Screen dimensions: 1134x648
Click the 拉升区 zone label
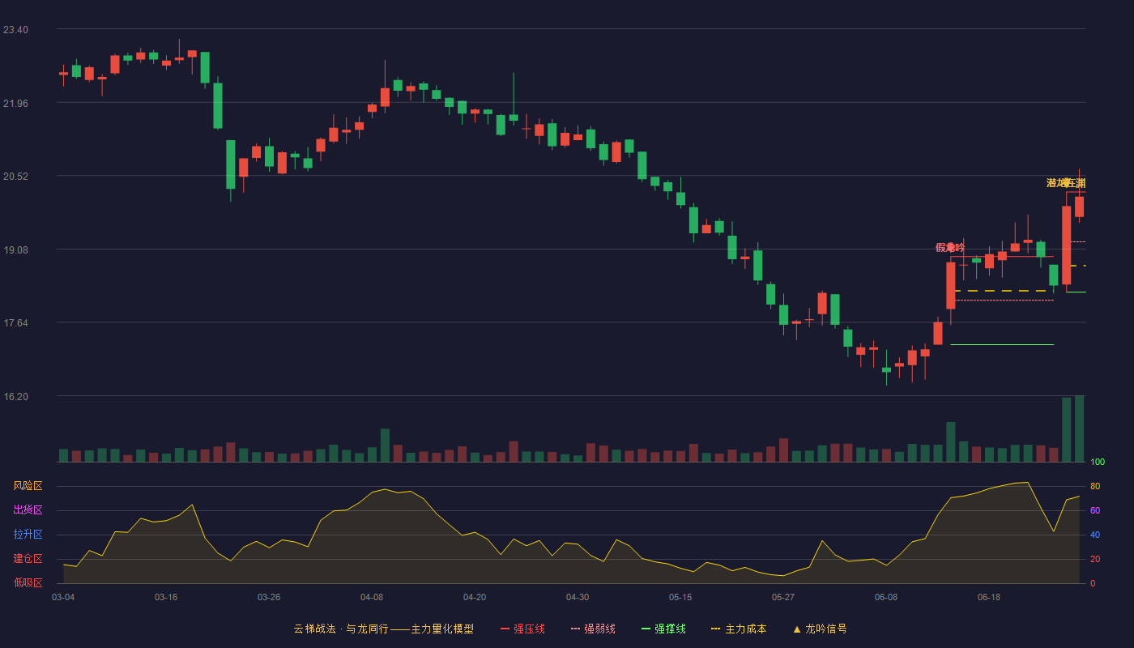coord(28,535)
